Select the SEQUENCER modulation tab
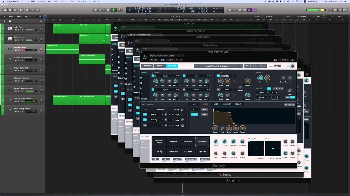The height and width of the screenshot is (196, 350). click(227, 104)
